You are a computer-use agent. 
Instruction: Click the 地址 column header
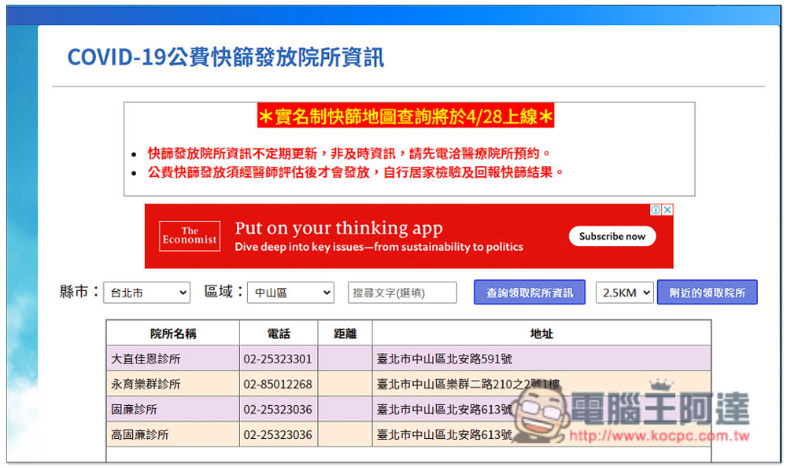541,333
